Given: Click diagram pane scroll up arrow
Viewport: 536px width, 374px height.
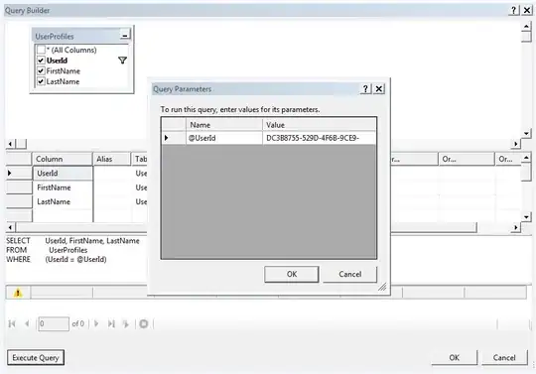Looking at the screenshot, I should point(526,27).
